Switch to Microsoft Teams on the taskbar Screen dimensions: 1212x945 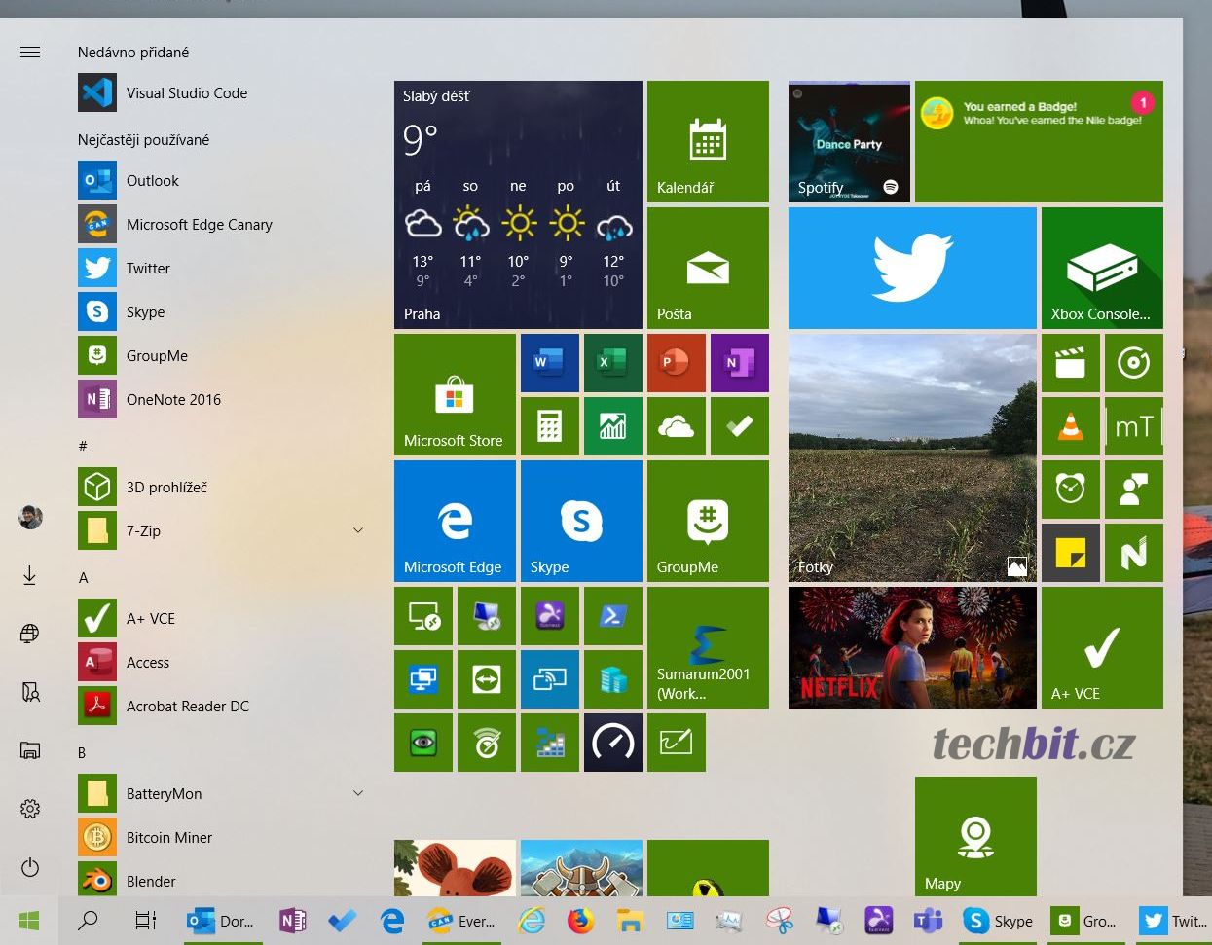point(928,921)
